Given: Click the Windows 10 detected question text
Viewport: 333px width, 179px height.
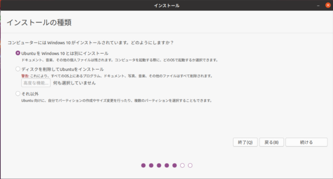Looking at the screenshot, I should (90, 43).
